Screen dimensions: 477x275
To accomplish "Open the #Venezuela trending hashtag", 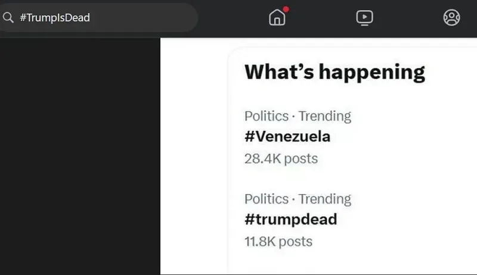I will (287, 136).
